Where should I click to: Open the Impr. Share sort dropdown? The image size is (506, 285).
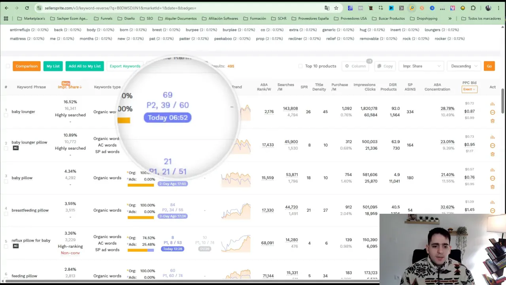click(421, 66)
